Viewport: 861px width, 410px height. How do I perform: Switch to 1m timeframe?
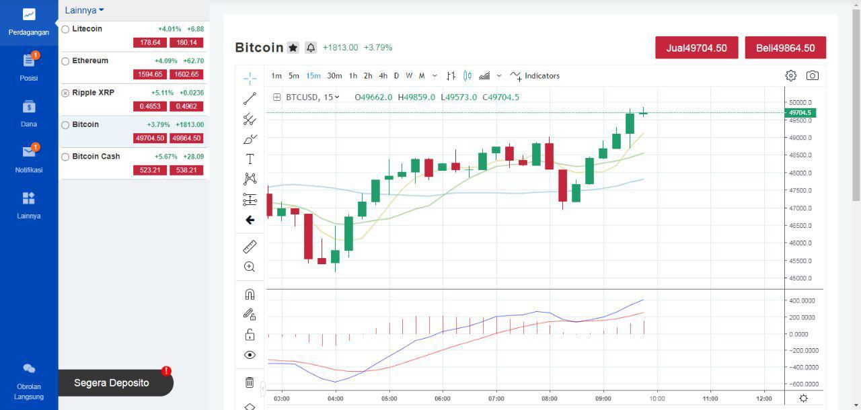pyautogui.click(x=276, y=76)
